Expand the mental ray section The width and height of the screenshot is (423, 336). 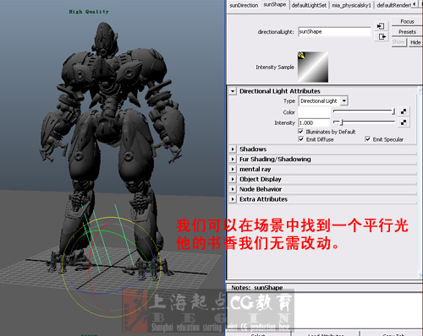(x=233, y=169)
